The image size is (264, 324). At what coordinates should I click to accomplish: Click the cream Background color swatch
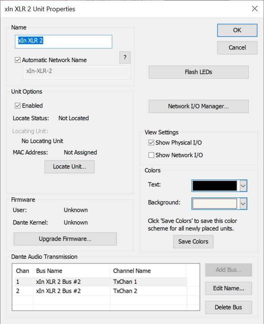(215, 203)
